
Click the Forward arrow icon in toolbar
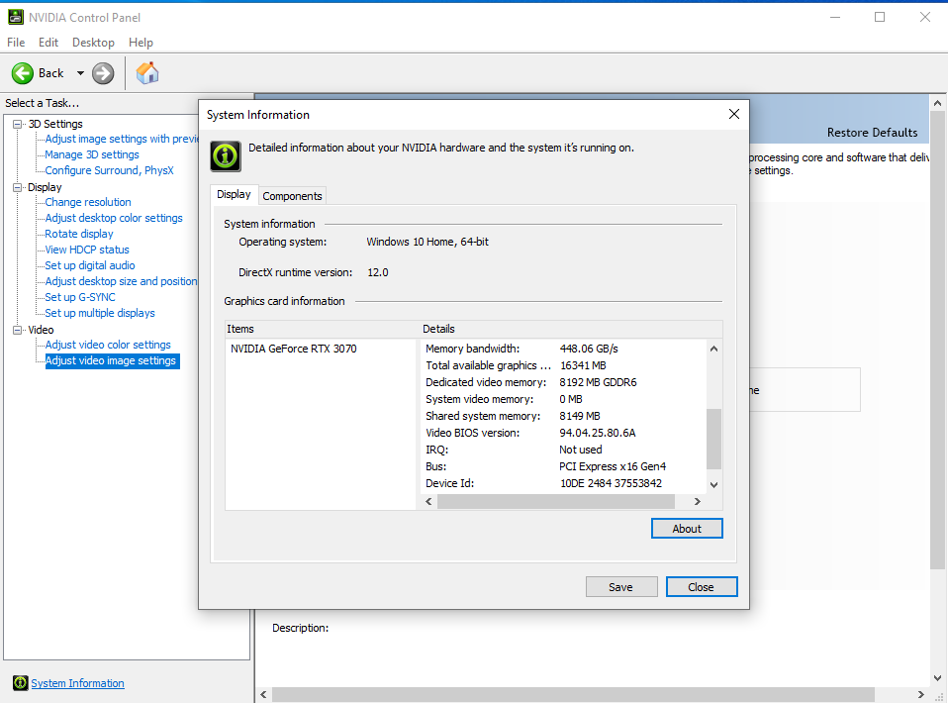click(x=103, y=73)
